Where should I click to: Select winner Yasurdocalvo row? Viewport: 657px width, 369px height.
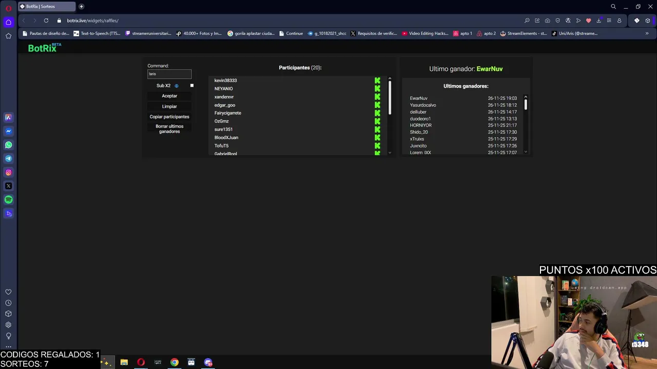coord(463,105)
